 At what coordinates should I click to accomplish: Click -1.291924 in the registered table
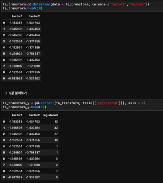(16, 152)
